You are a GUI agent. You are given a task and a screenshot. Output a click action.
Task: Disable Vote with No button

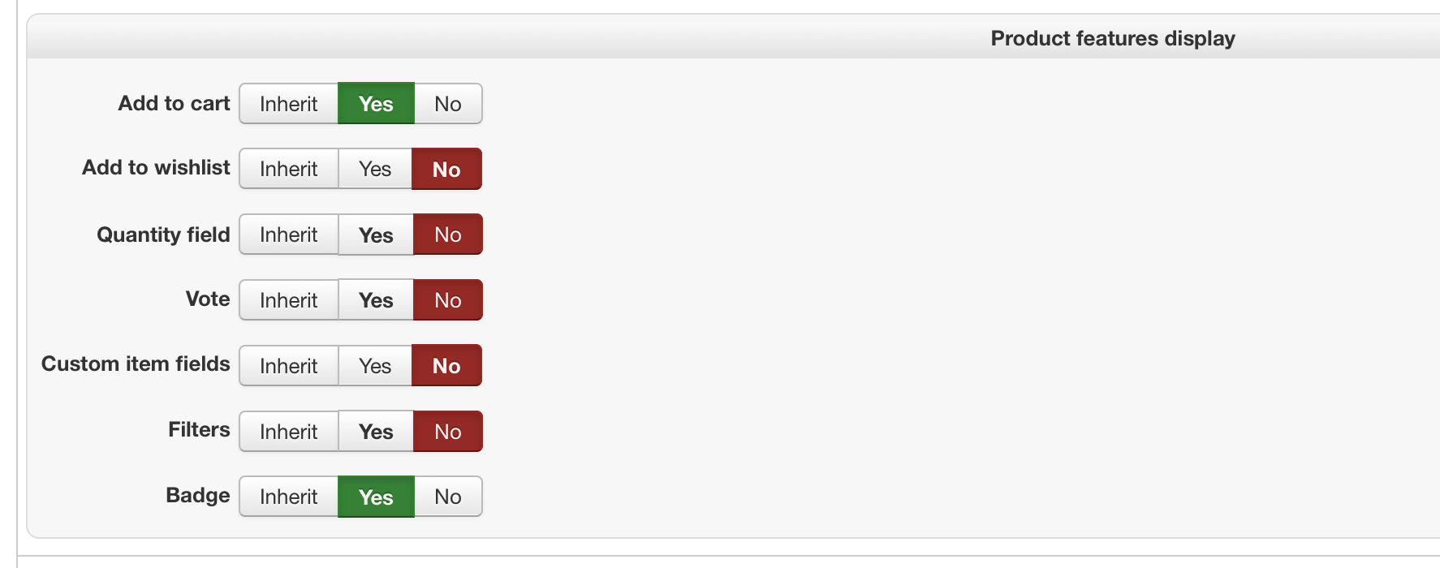coord(448,300)
